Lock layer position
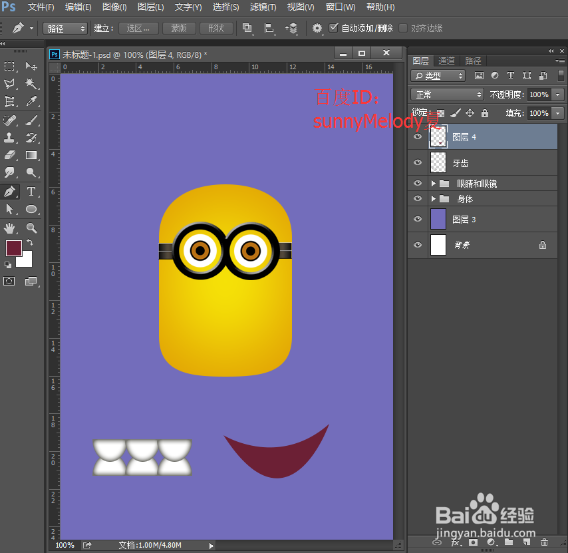Screen dimensions: 568x553 click(x=470, y=113)
